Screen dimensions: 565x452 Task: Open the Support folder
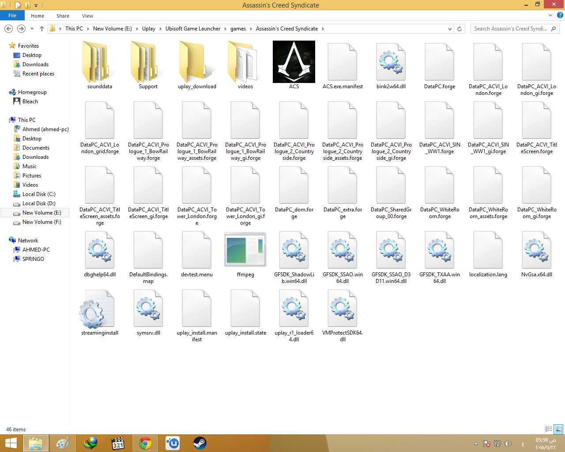click(x=148, y=62)
